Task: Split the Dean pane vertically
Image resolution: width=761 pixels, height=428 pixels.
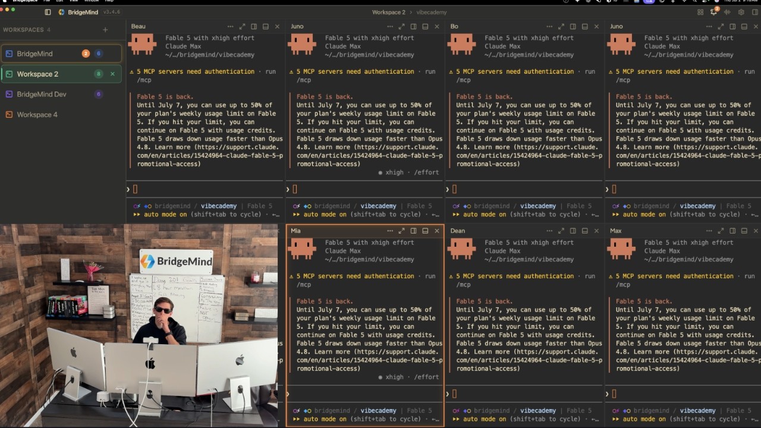Action: [573, 231]
